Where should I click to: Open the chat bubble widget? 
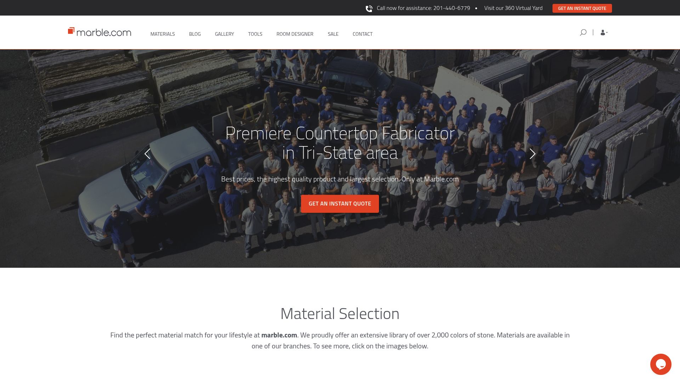(661, 364)
